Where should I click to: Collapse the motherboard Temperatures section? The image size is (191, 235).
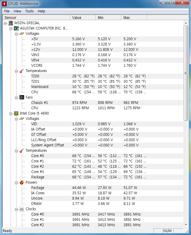point(17,71)
